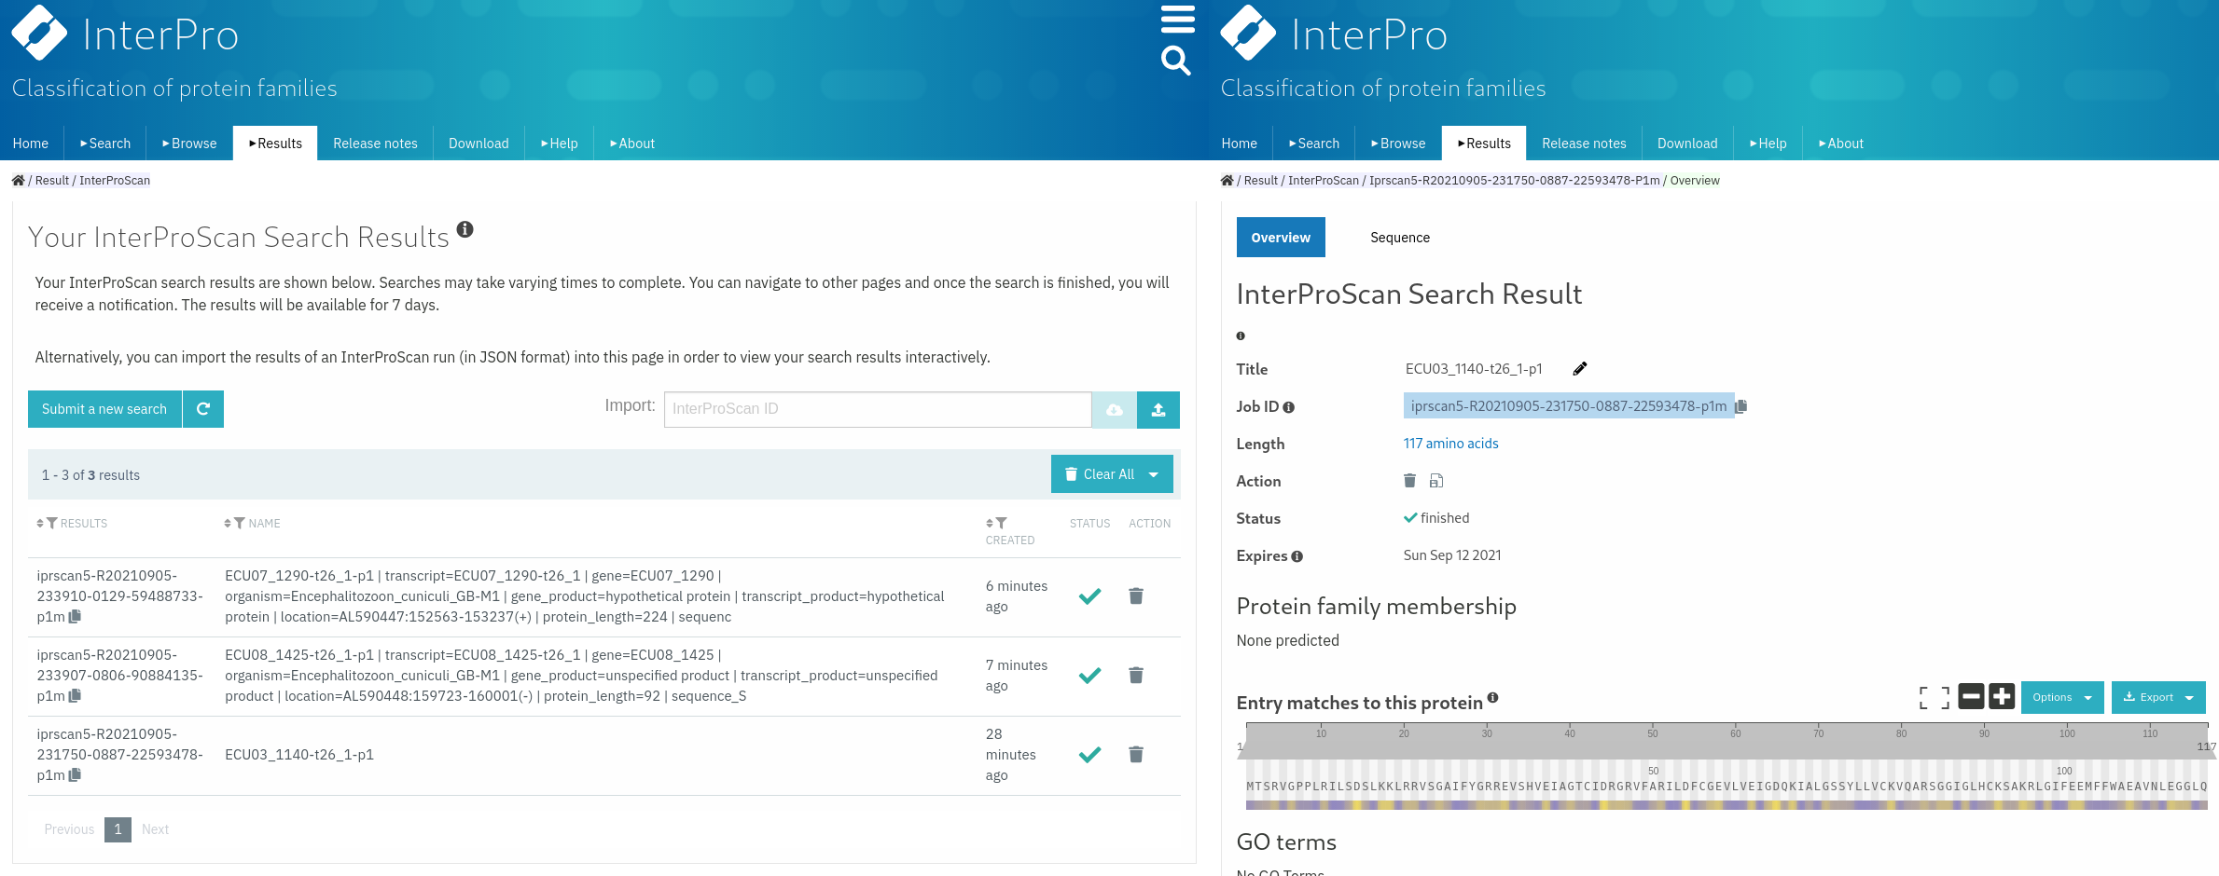Click info icon next to Job ID label
2219x876 pixels.
(x=1289, y=407)
